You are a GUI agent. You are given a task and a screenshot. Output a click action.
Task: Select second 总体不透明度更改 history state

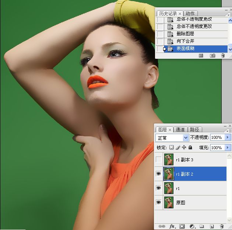pos(196,27)
